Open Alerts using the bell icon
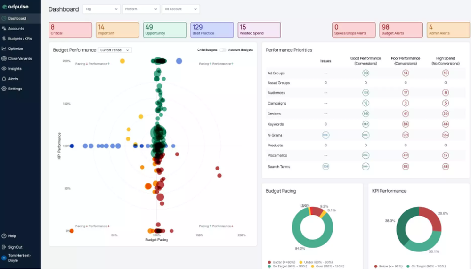Image resolution: width=471 pixels, height=275 pixels. pos(5,78)
